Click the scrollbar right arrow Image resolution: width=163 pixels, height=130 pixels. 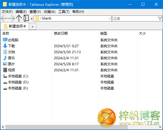[x=160, y=127]
